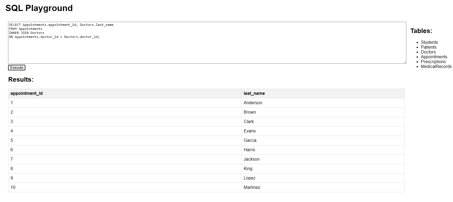Click the Execute button
Viewport: 453px width, 202px height.
pyautogui.click(x=17, y=68)
